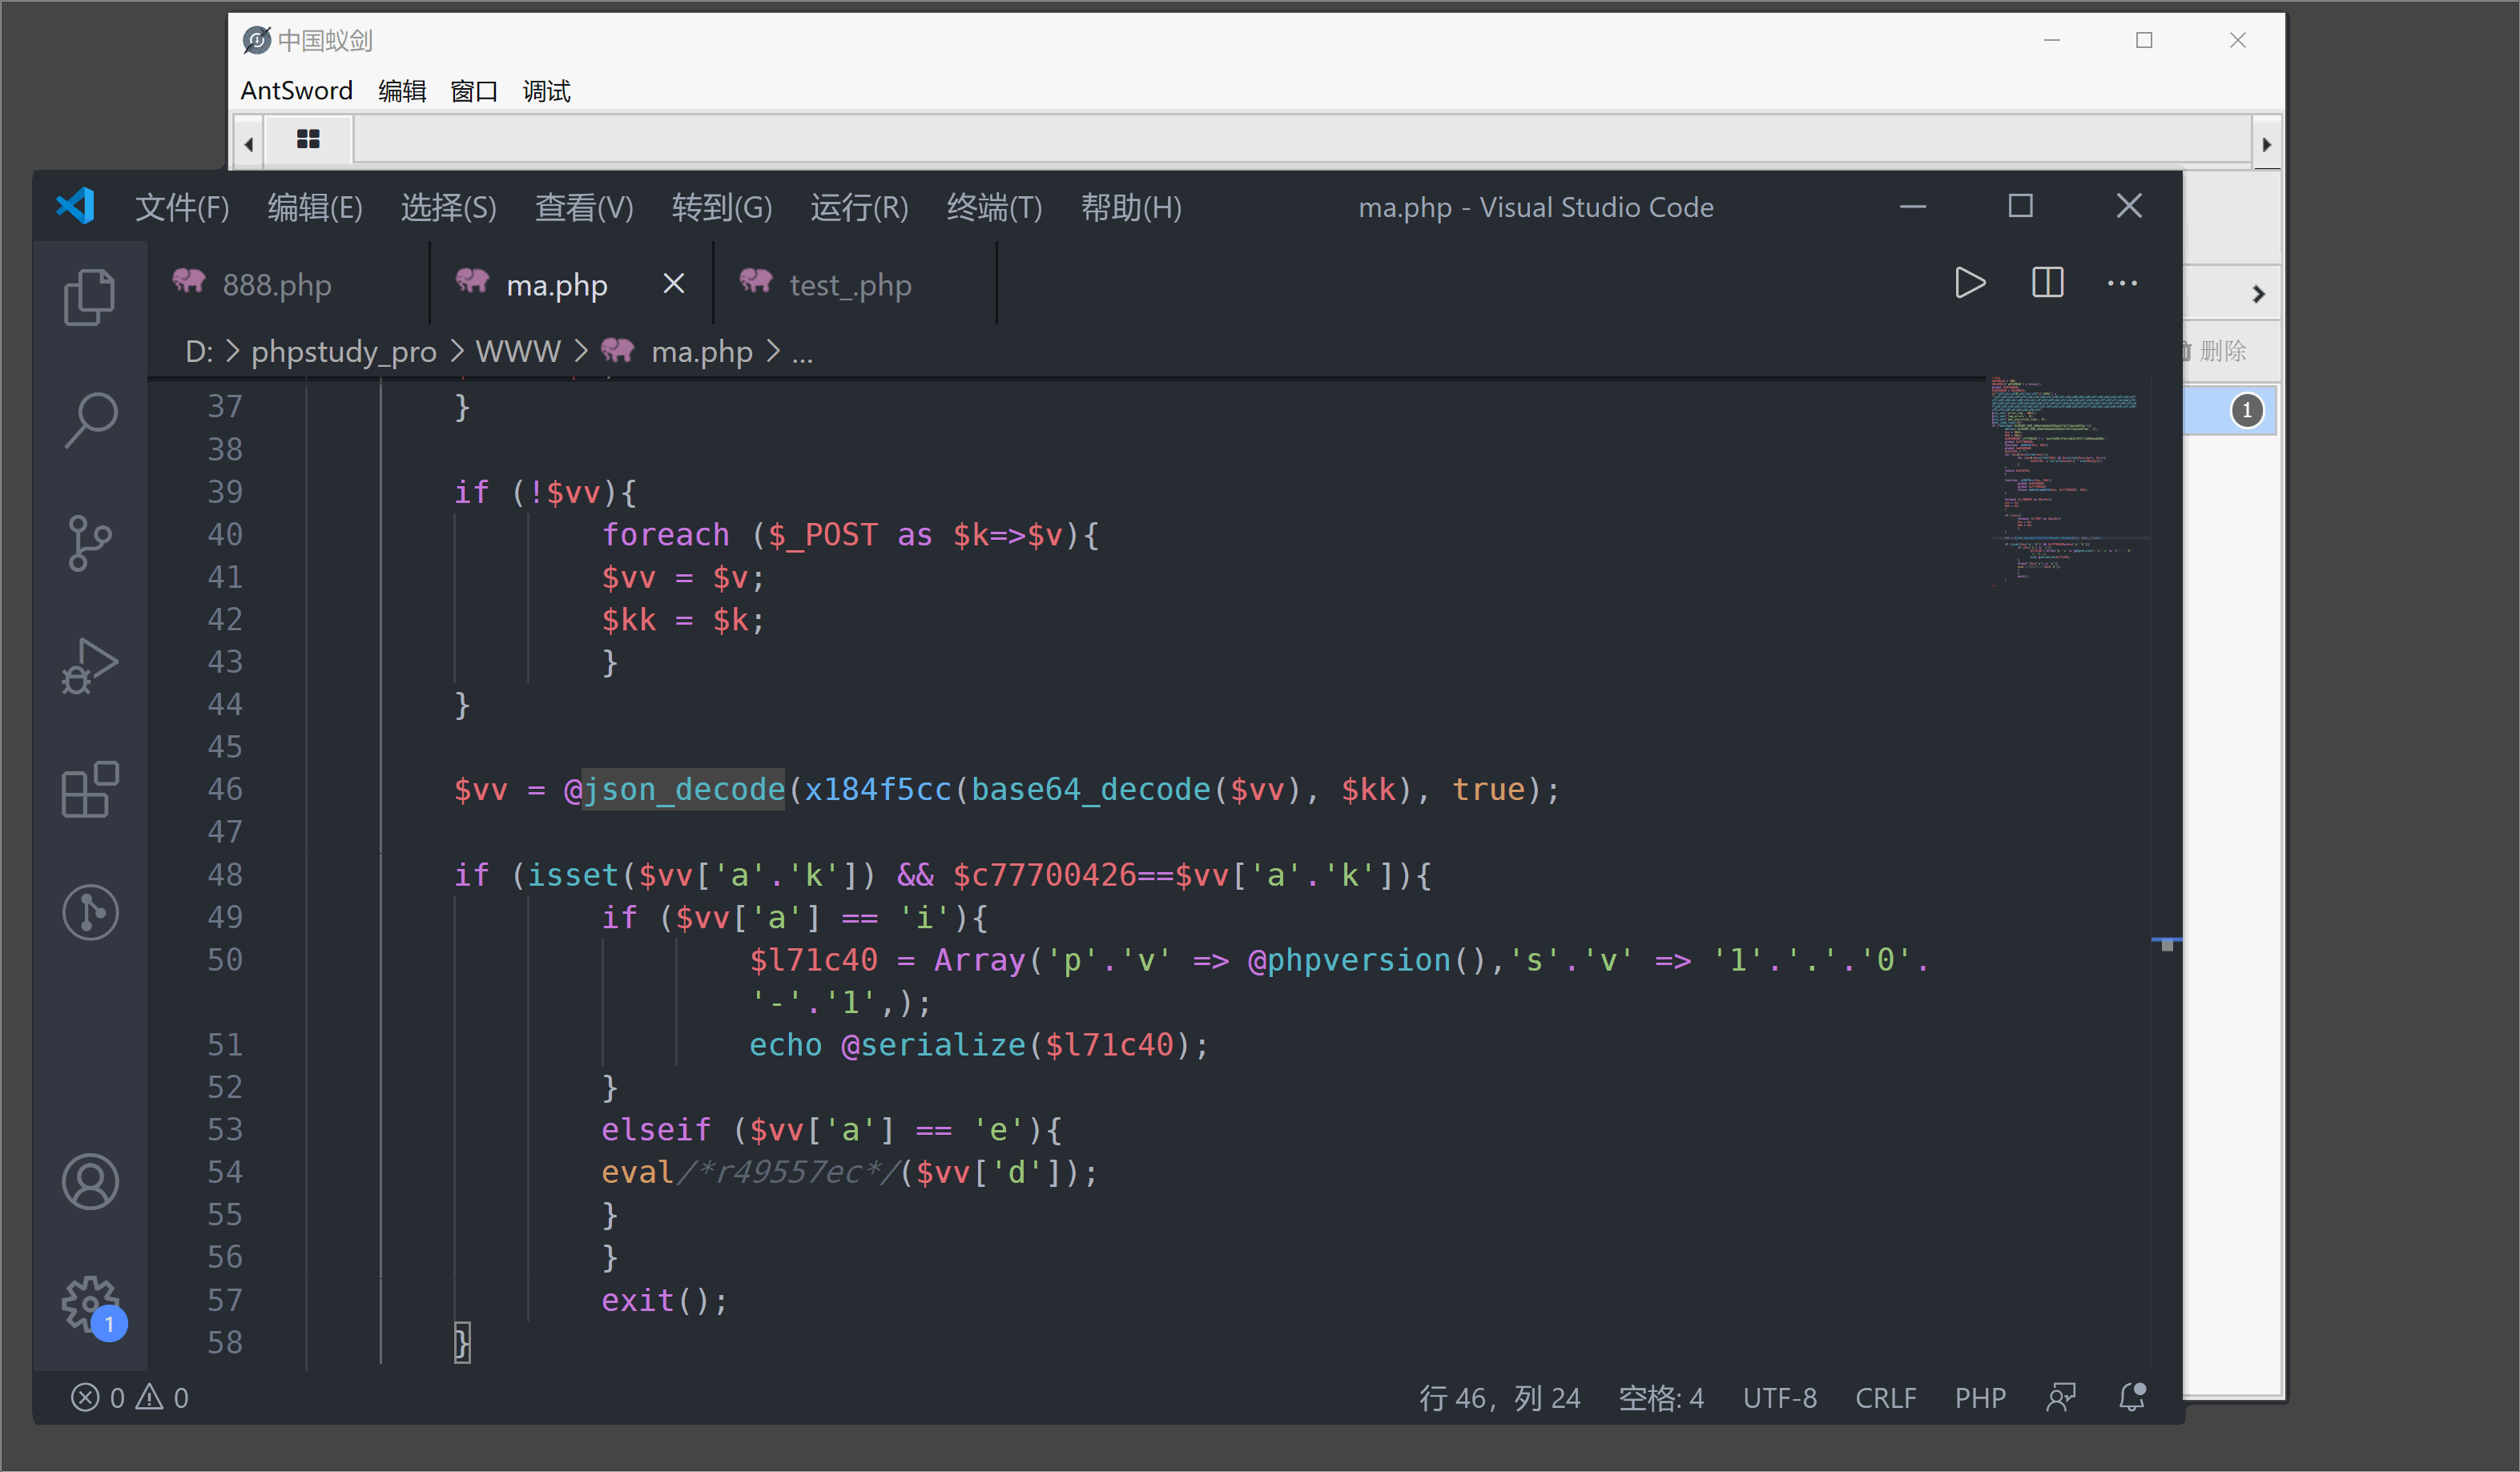Click the phpstudy_pro breadcrumb
The width and height of the screenshot is (2520, 1472).
(343, 351)
